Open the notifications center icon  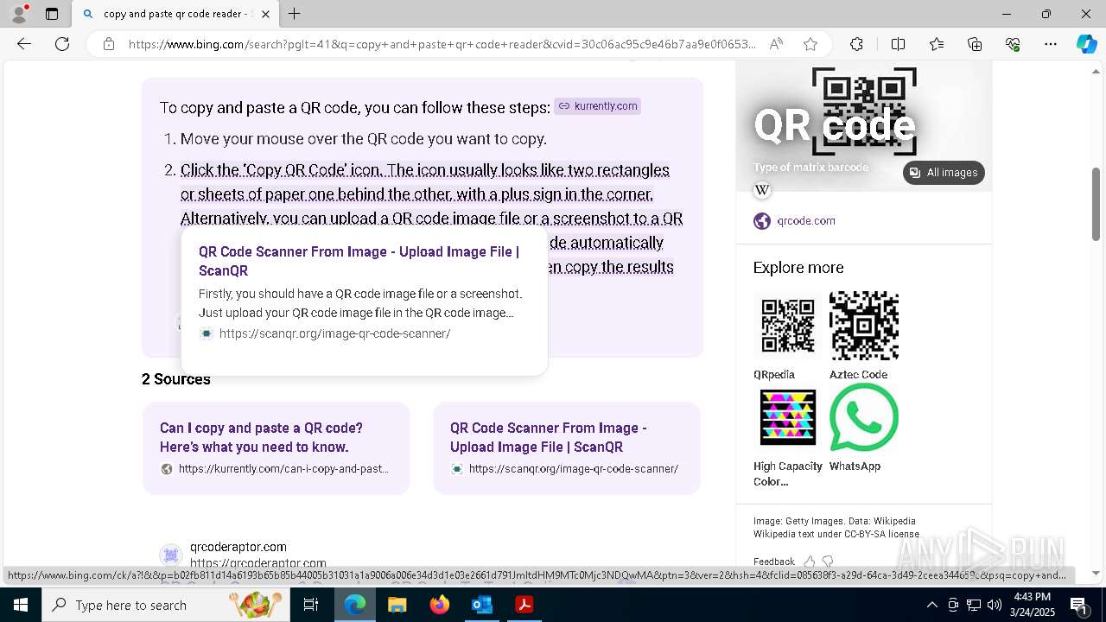[1079, 605]
